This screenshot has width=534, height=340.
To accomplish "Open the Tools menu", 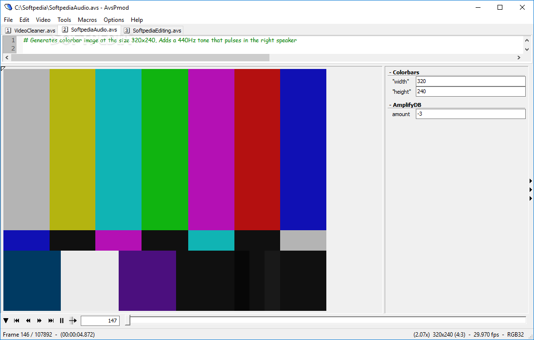I will click(x=64, y=20).
